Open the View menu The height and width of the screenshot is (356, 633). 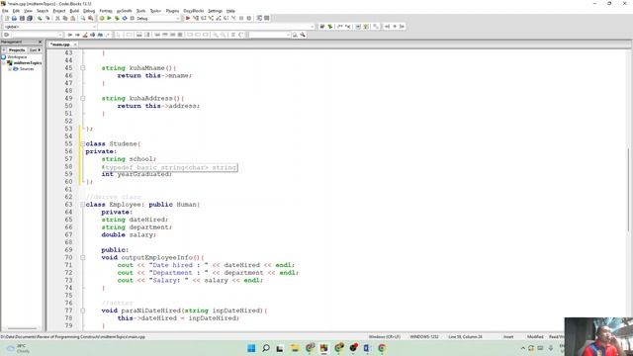(x=28, y=11)
